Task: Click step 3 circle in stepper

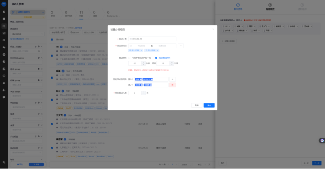Action: point(302,5)
